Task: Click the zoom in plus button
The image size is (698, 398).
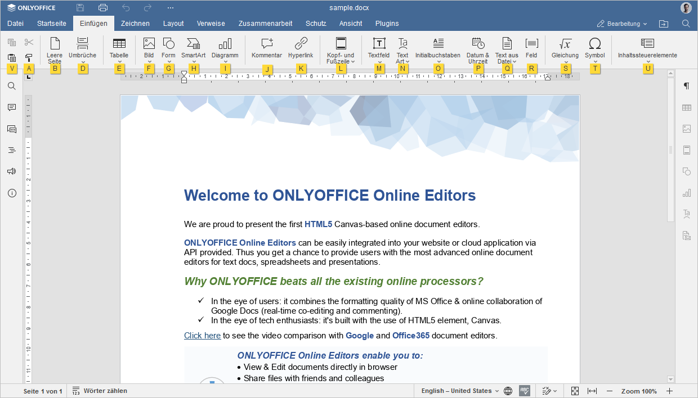Action: click(669, 391)
